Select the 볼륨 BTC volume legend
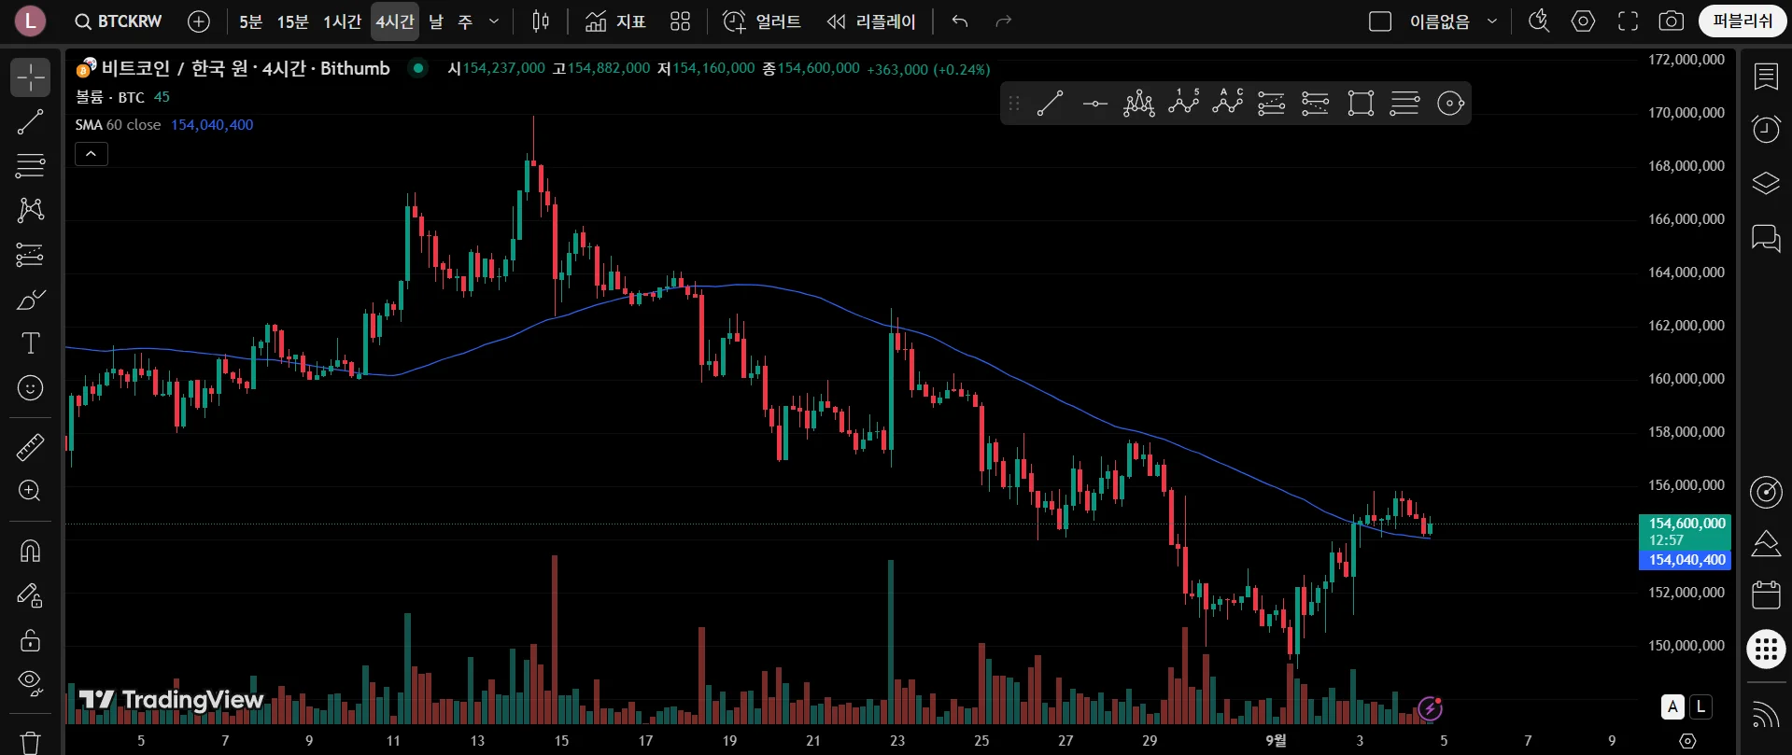The image size is (1792, 755). (110, 97)
